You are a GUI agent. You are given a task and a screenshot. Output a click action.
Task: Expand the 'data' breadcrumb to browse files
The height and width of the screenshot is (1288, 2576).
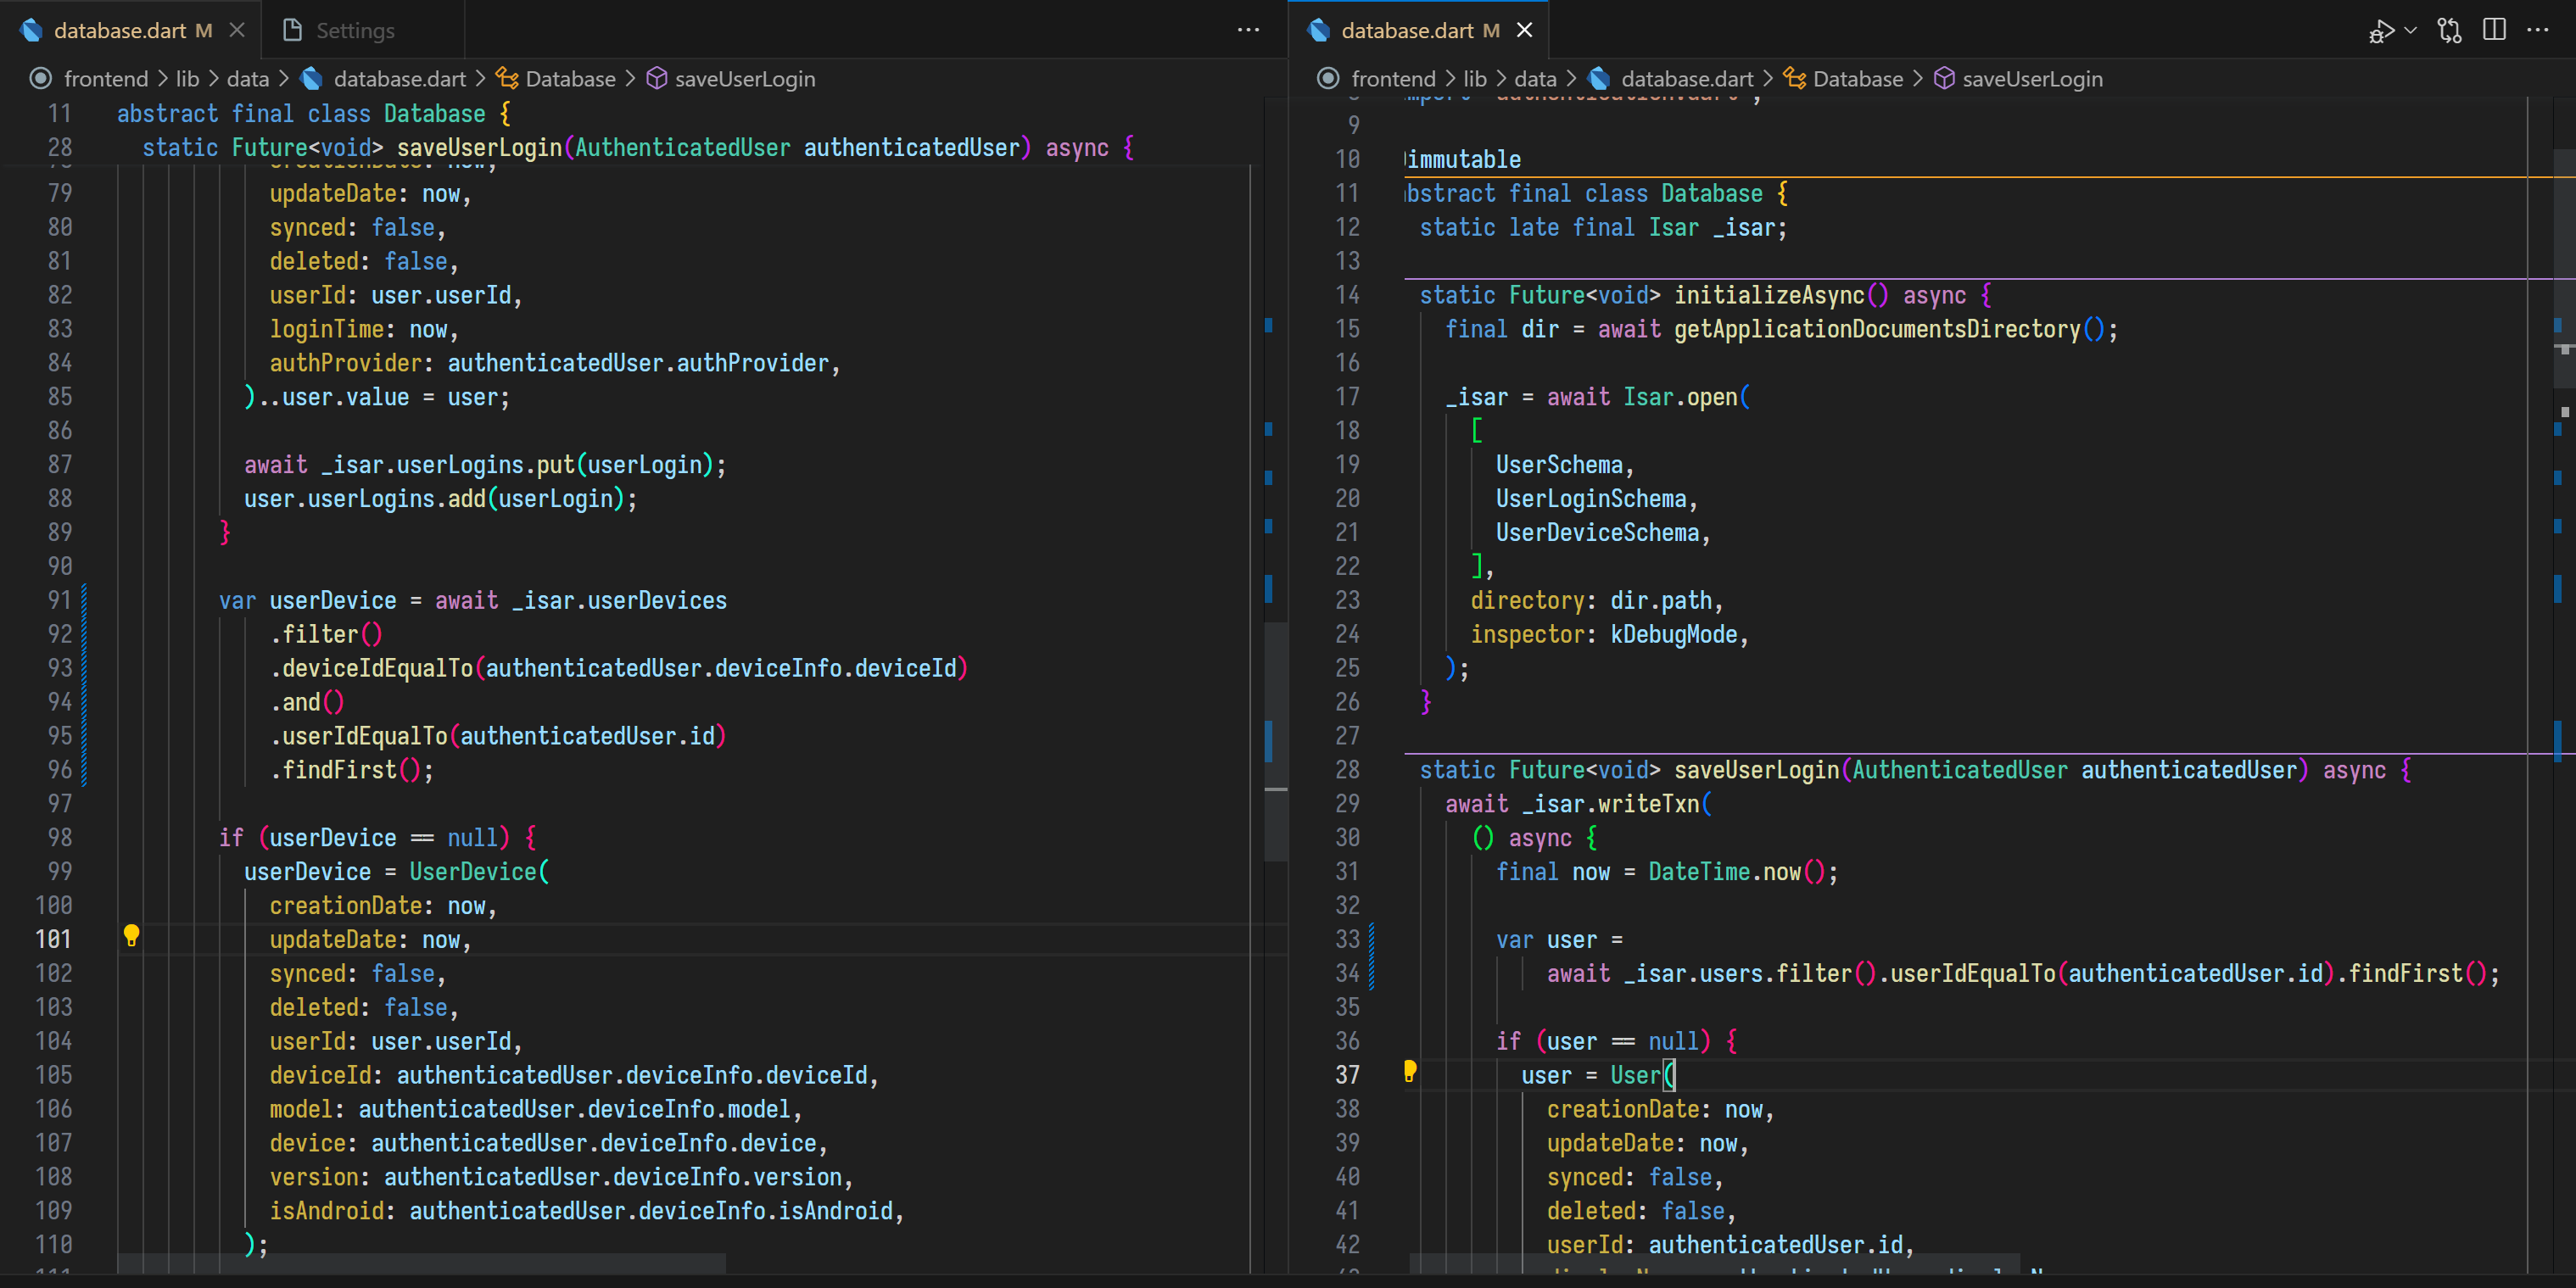(x=248, y=79)
